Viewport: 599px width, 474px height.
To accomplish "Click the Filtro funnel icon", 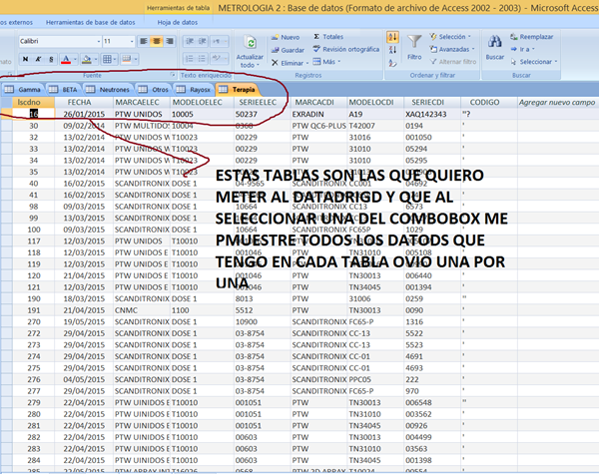I will tap(416, 43).
